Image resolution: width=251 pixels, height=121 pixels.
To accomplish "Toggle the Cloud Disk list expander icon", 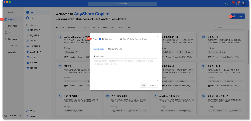I will pos(20,116).
